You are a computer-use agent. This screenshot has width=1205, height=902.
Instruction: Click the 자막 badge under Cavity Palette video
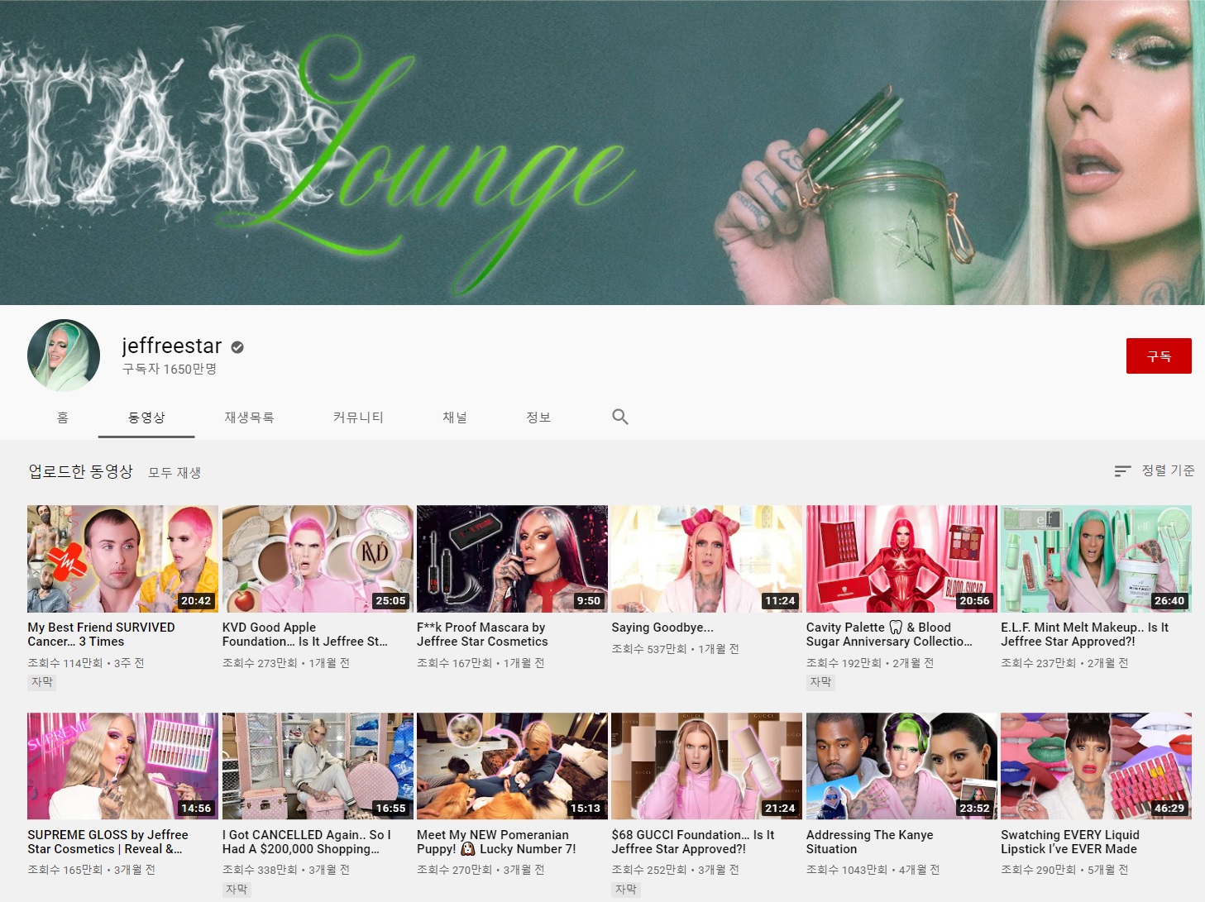click(x=820, y=682)
